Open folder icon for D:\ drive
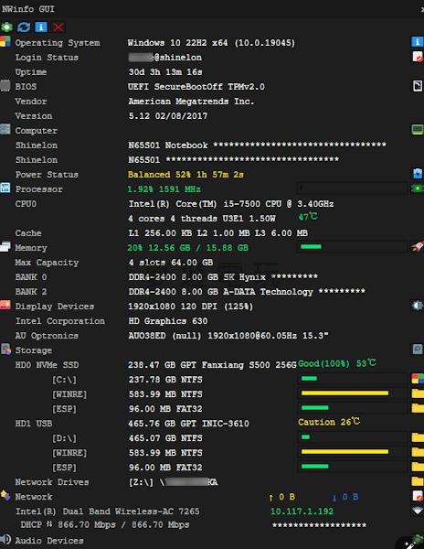The image size is (424, 549). coord(418,437)
